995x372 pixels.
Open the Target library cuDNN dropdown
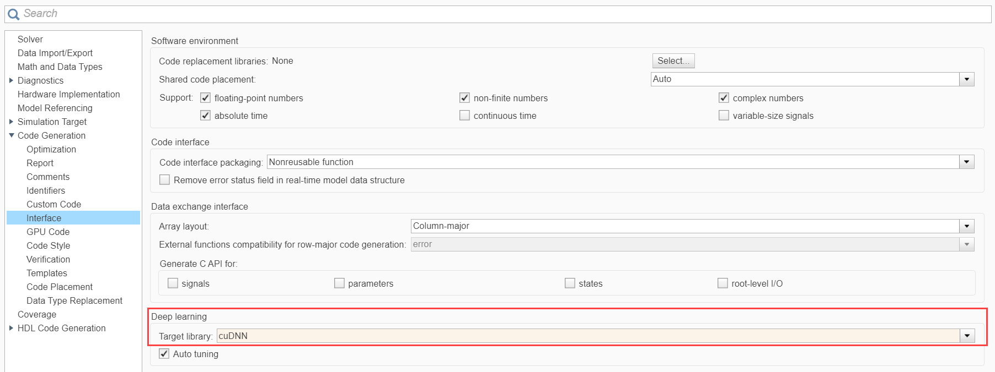coord(966,336)
